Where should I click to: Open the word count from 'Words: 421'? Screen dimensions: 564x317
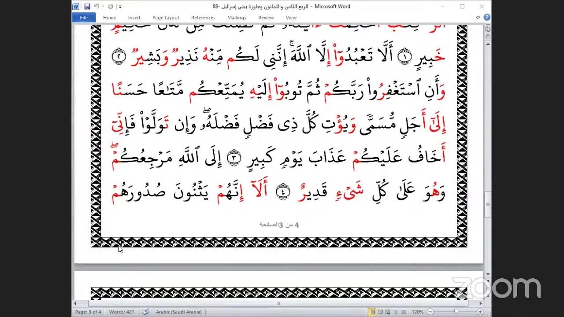(x=122, y=312)
